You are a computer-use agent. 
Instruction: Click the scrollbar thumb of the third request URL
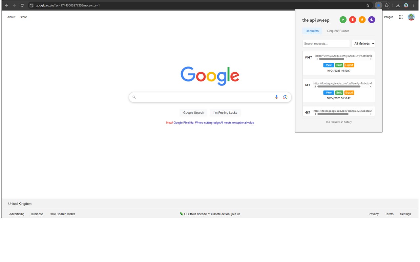click(x=333, y=114)
